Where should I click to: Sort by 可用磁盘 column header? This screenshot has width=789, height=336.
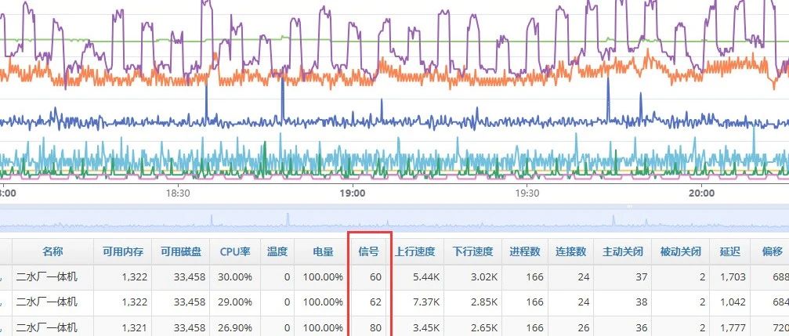pyautogui.click(x=181, y=251)
